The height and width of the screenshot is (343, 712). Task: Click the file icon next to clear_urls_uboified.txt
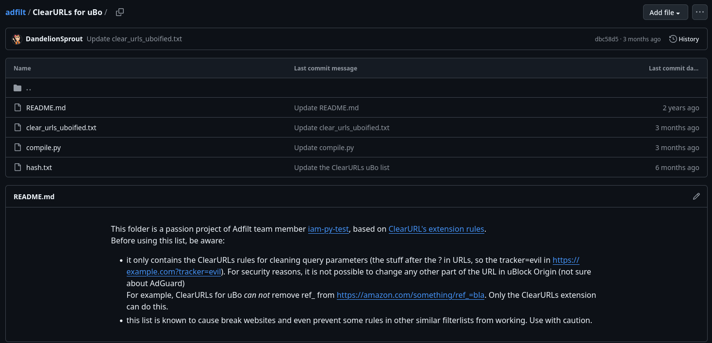point(17,128)
